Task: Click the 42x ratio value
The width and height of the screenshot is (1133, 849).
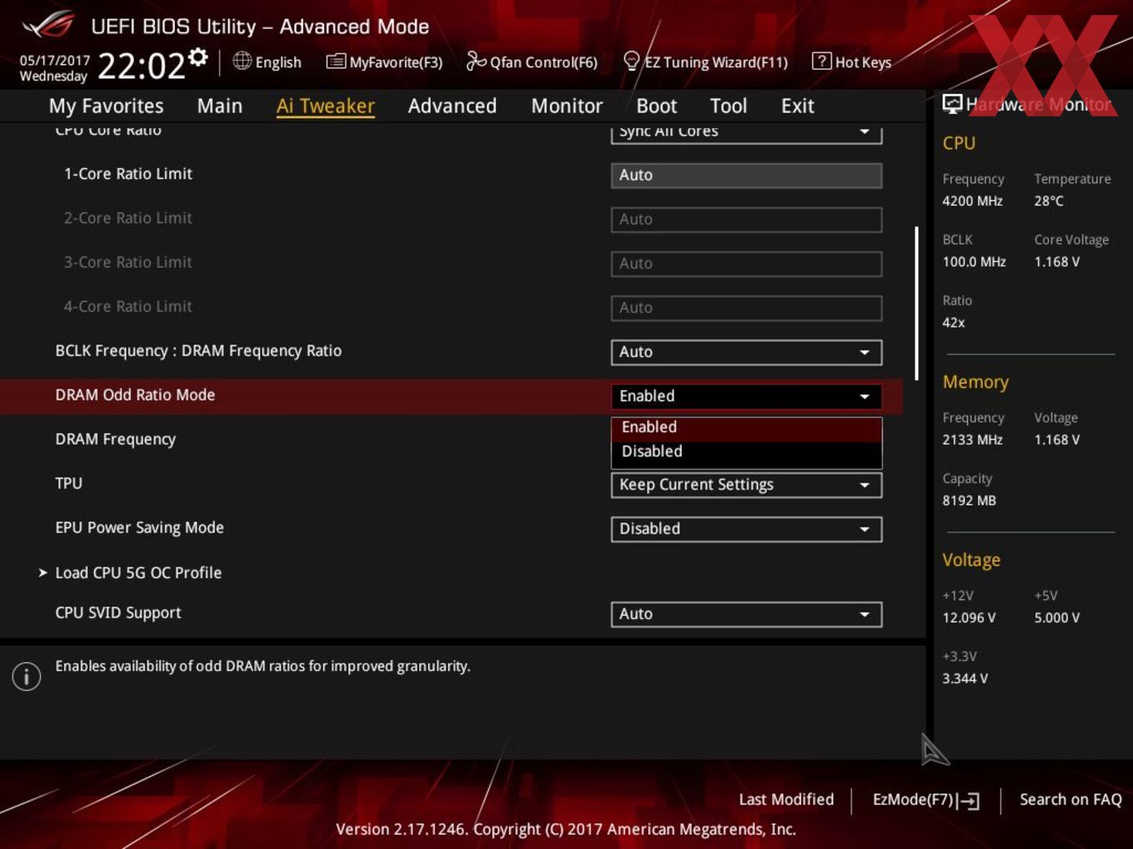Action: [953, 322]
